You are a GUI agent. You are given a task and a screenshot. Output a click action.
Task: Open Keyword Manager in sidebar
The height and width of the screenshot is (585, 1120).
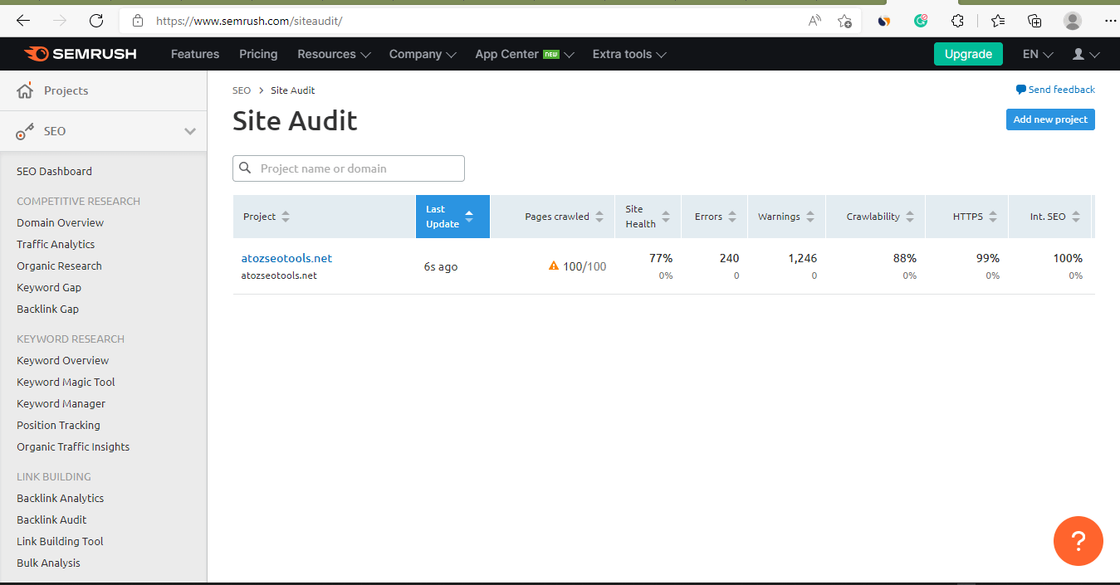pyautogui.click(x=61, y=403)
